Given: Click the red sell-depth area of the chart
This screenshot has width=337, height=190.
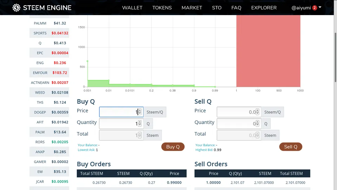Looking at the screenshot, I should click(268, 51).
